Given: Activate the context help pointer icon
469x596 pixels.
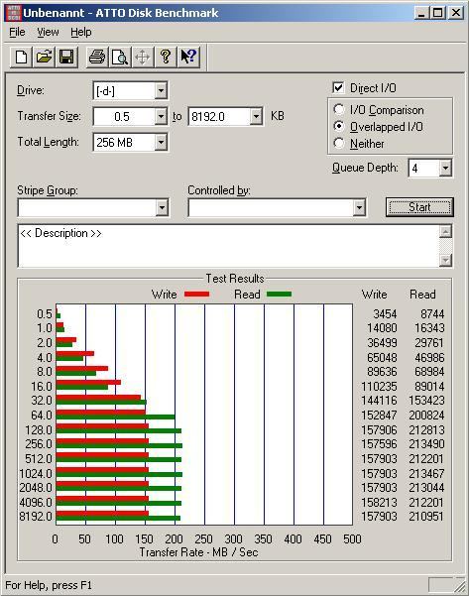Looking at the screenshot, I should (188, 58).
